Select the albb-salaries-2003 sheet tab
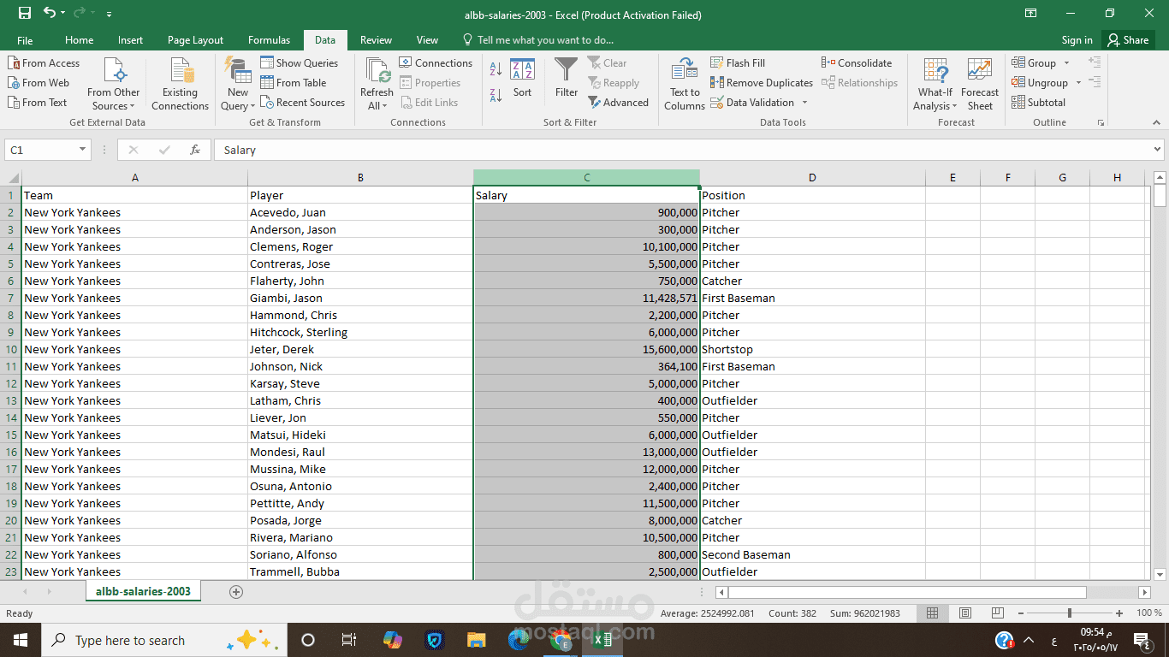 pos(143,591)
